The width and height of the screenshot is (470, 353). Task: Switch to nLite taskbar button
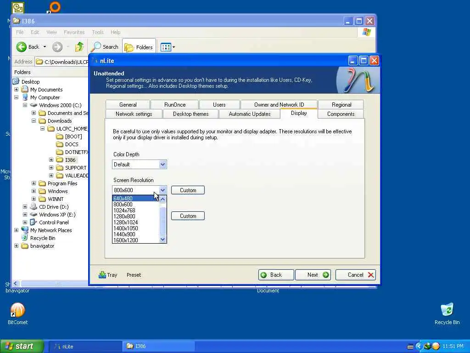pyautogui.click(x=85, y=347)
